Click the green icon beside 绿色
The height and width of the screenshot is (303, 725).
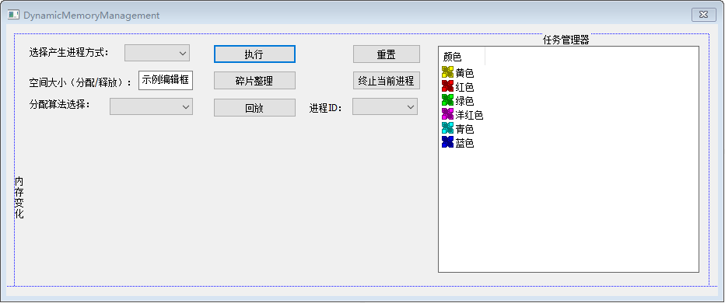pos(447,99)
